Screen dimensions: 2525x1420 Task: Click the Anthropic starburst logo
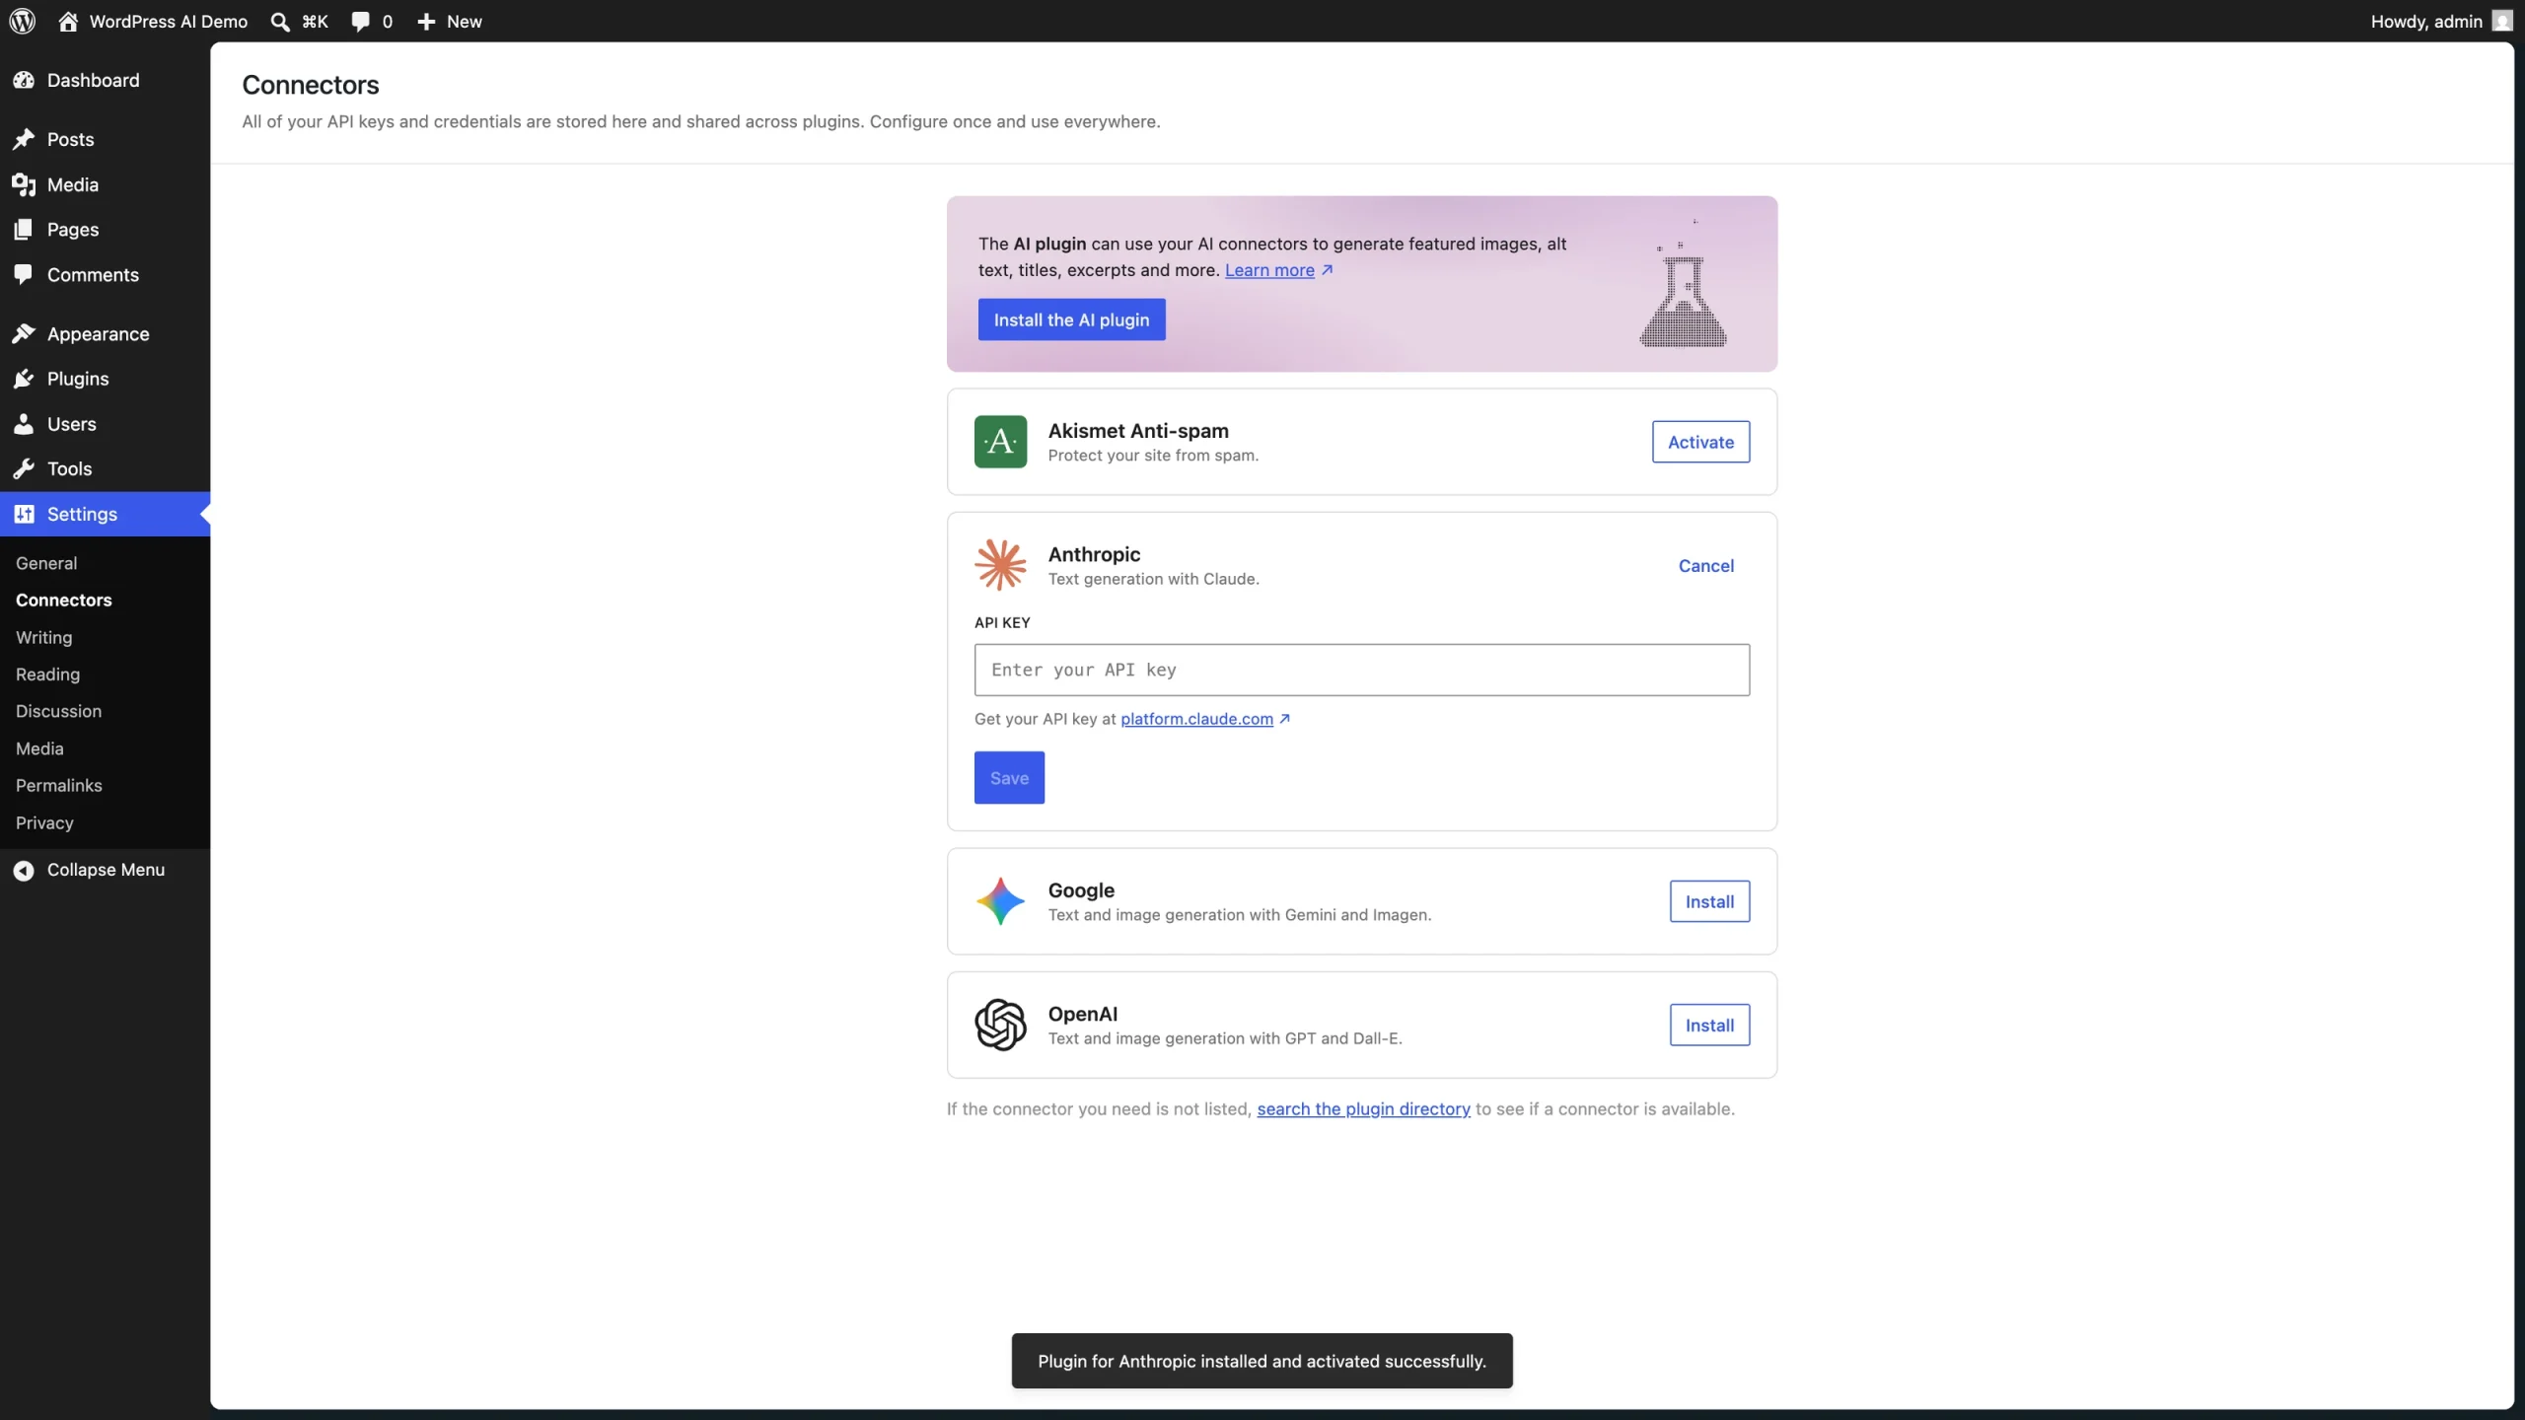(1000, 565)
